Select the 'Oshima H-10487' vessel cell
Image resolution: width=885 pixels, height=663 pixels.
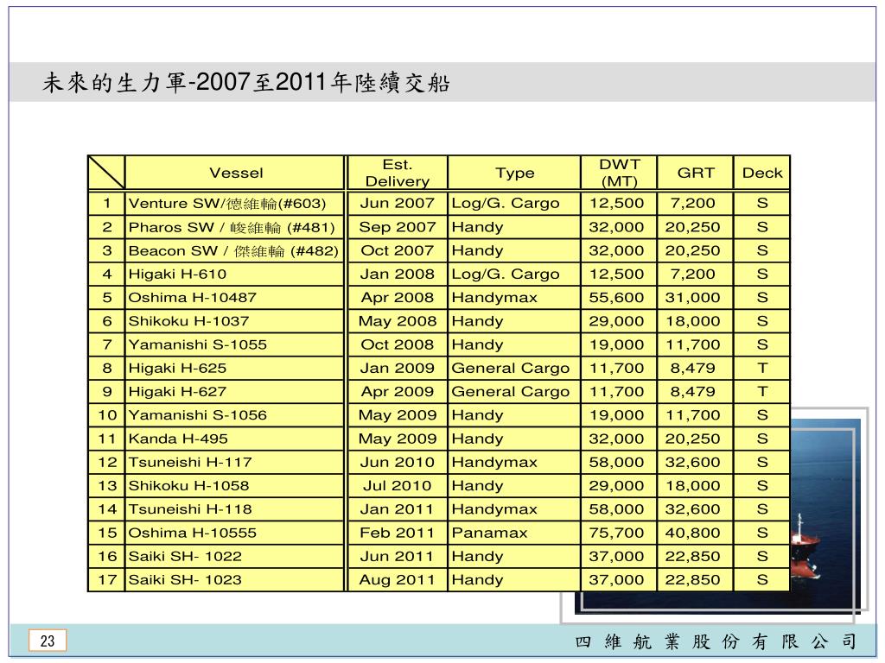coord(235,298)
